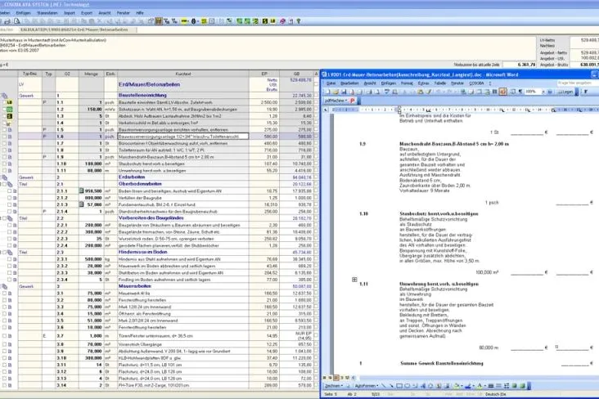Toggle paragraph marks icon in Word toolbar
The height and width of the screenshot is (399, 599).
pos(520,92)
